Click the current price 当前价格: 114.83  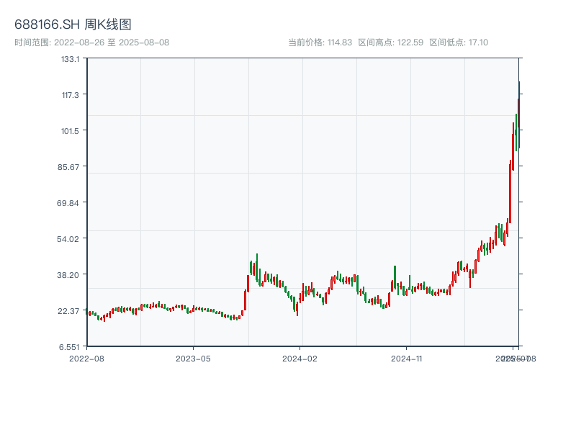click(320, 42)
